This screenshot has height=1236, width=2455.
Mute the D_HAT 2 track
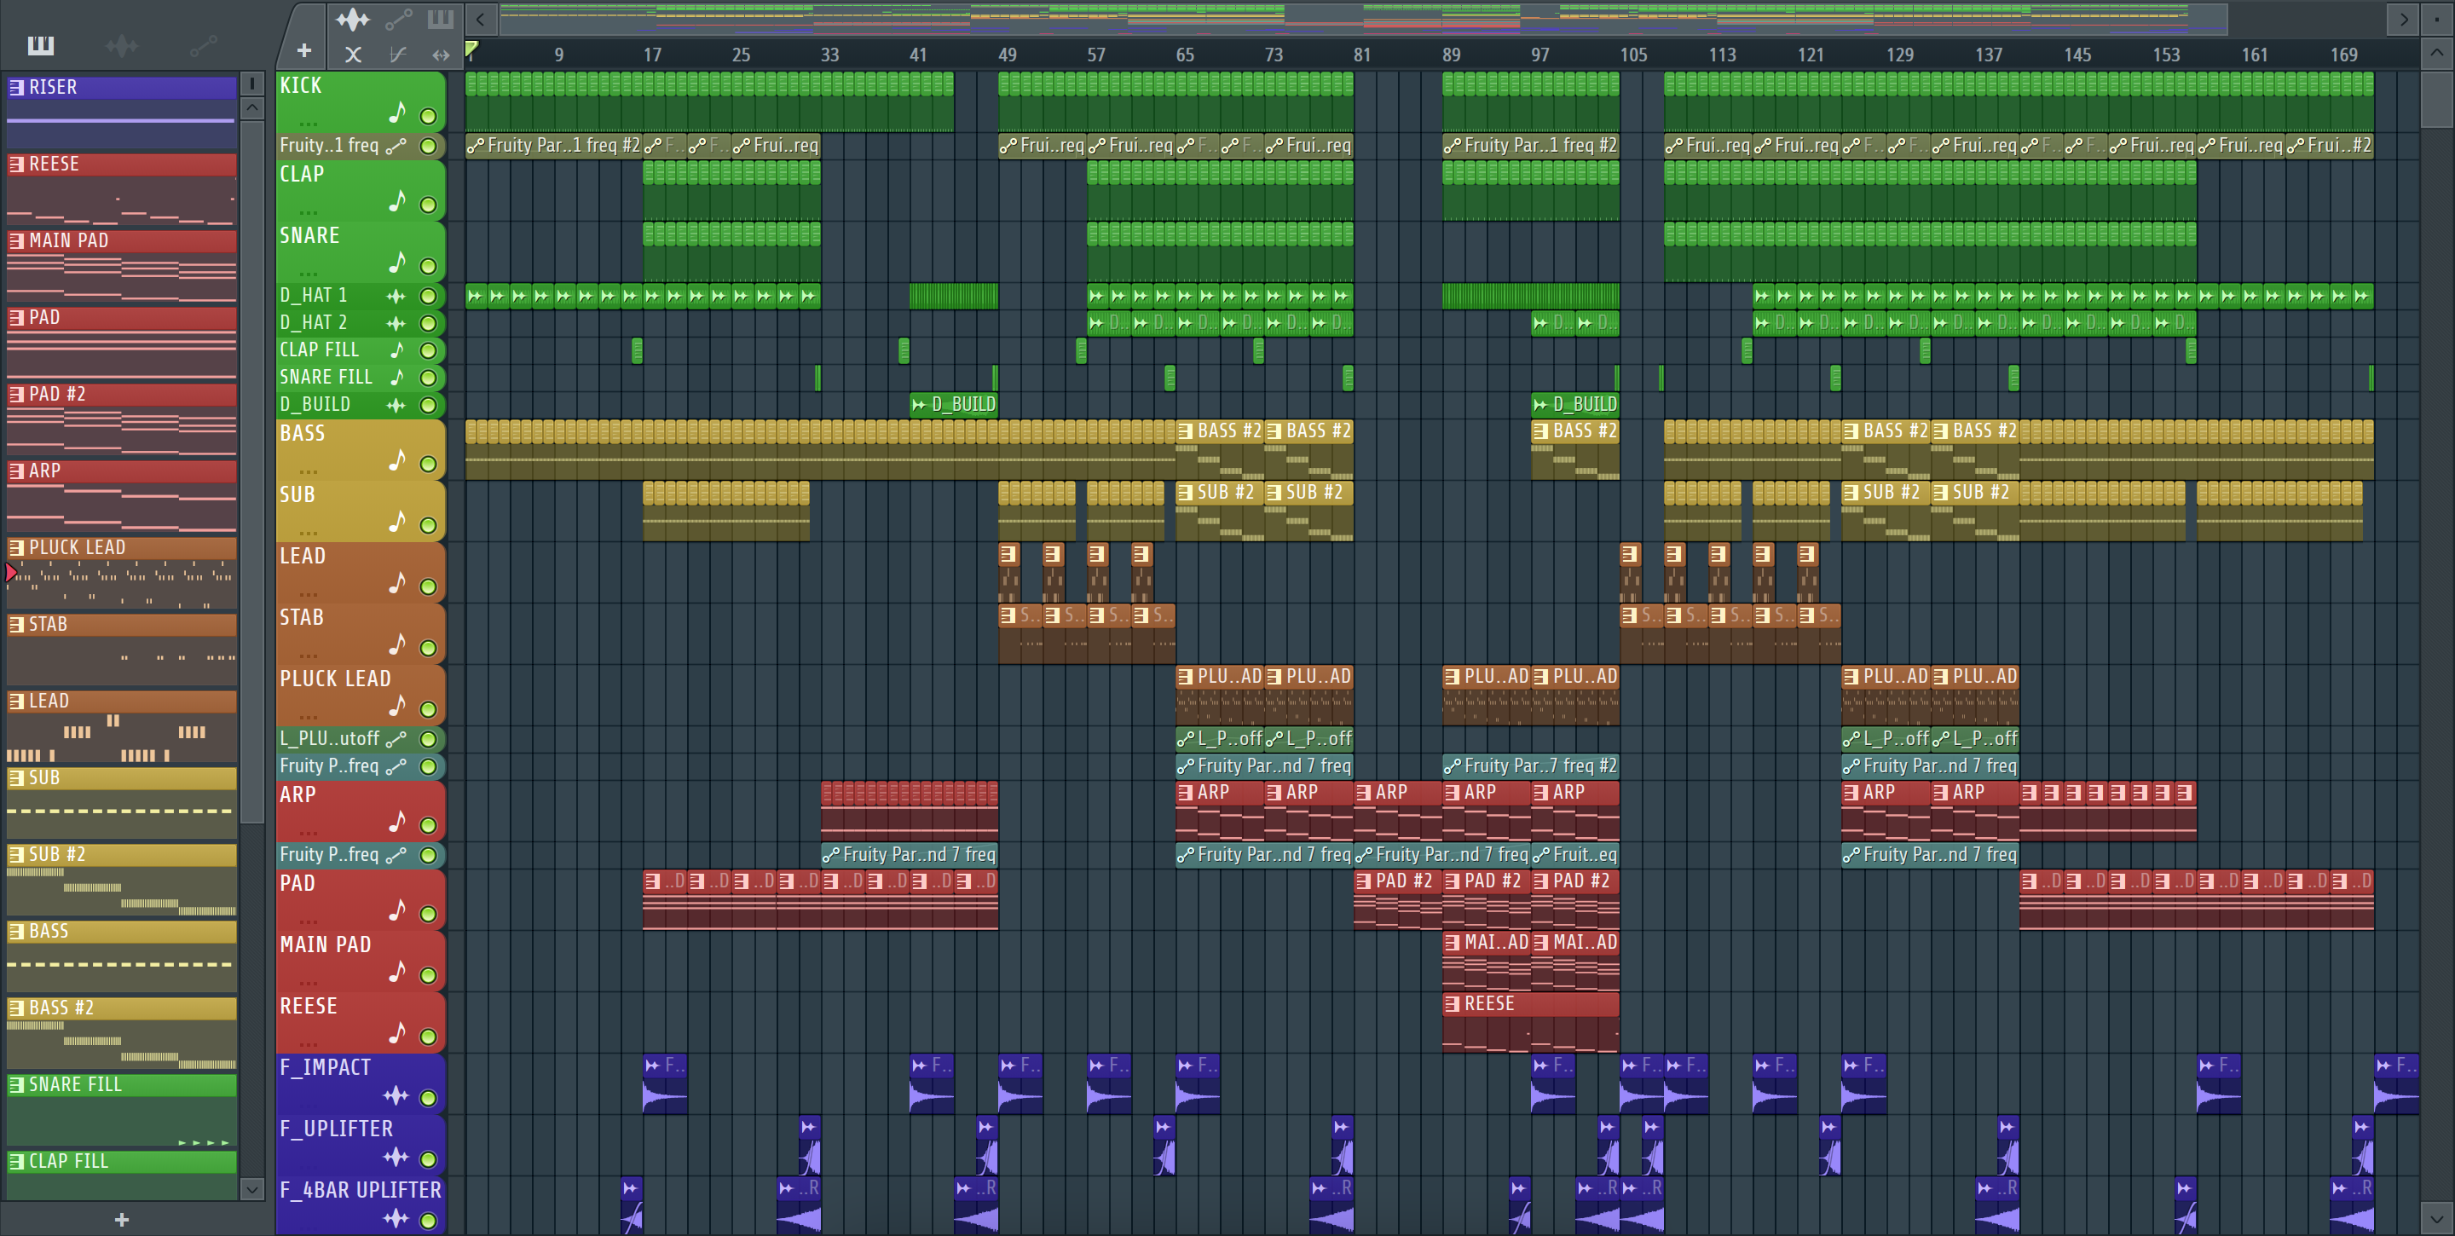tap(429, 323)
